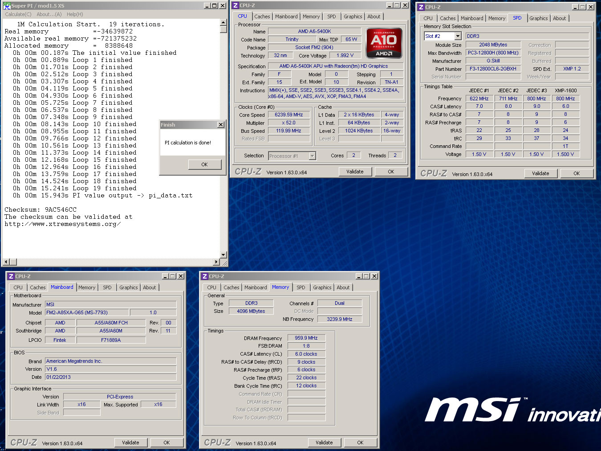Open the Processor #1 selection dropdown
Screen dimensions: 601x451
point(313,156)
